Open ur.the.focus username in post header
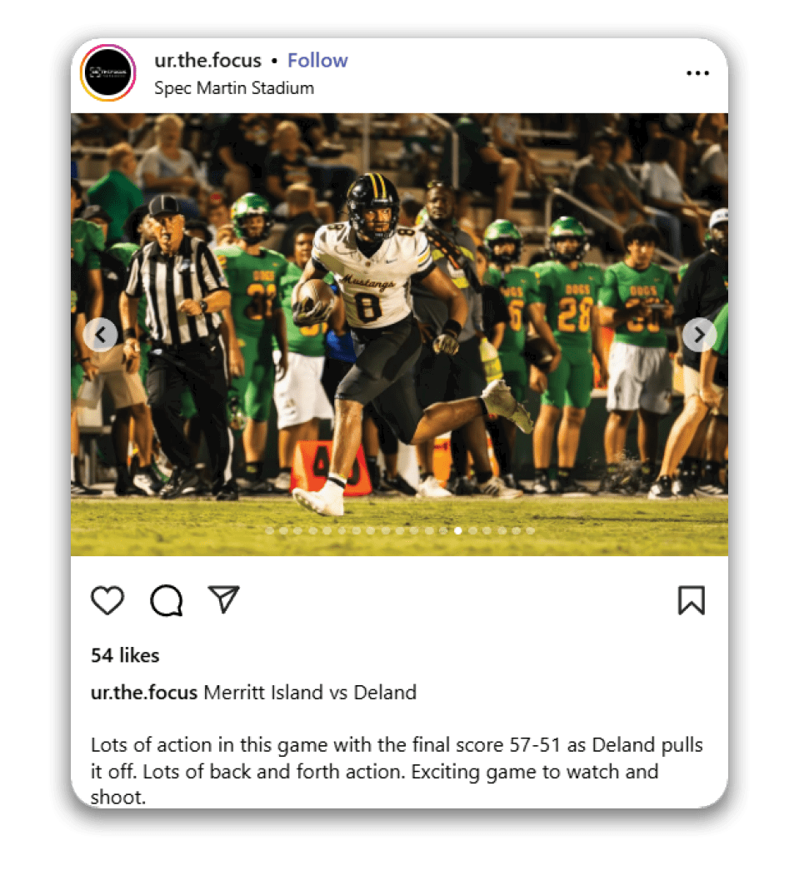This screenshot has height=890, width=799. click(207, 60)
